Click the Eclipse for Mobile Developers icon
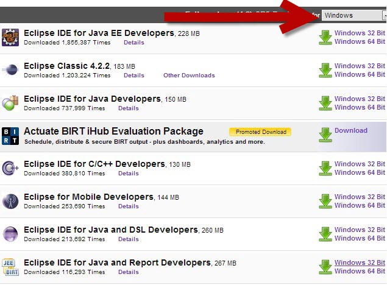The image size is (387, 285). coord(10,201)
